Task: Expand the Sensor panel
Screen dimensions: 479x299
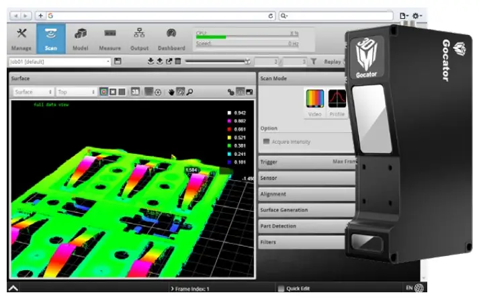Action: pyautogui.click(x=306, y=178)
